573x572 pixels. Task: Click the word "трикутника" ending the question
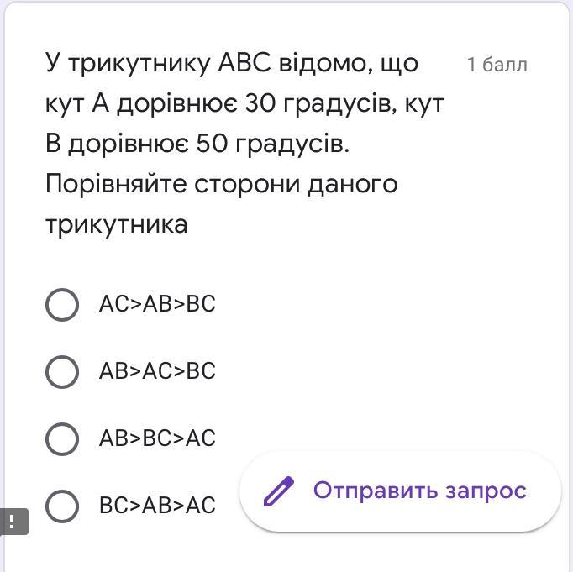coord(117,224)
